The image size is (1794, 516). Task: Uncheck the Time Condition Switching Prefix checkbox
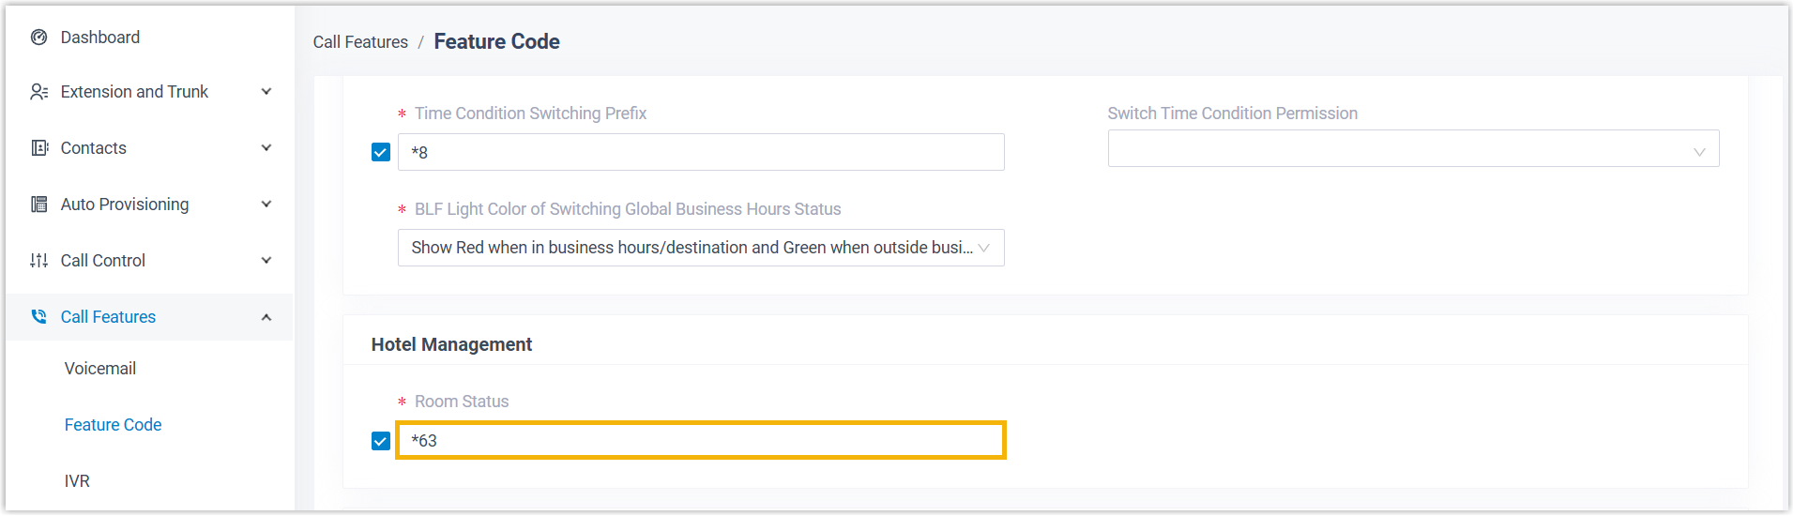point(381,152)
